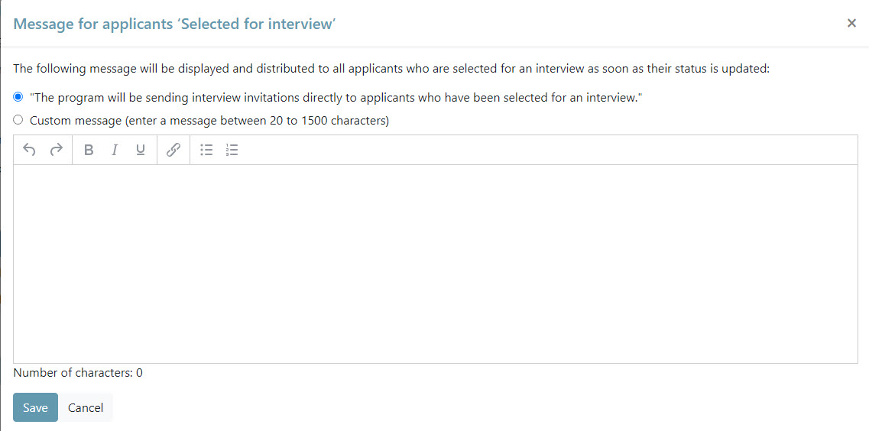Viewport: 869px width, 431px height.
Task: Click the blank area of the editor toolbar
Action: [x=535, y=150]
